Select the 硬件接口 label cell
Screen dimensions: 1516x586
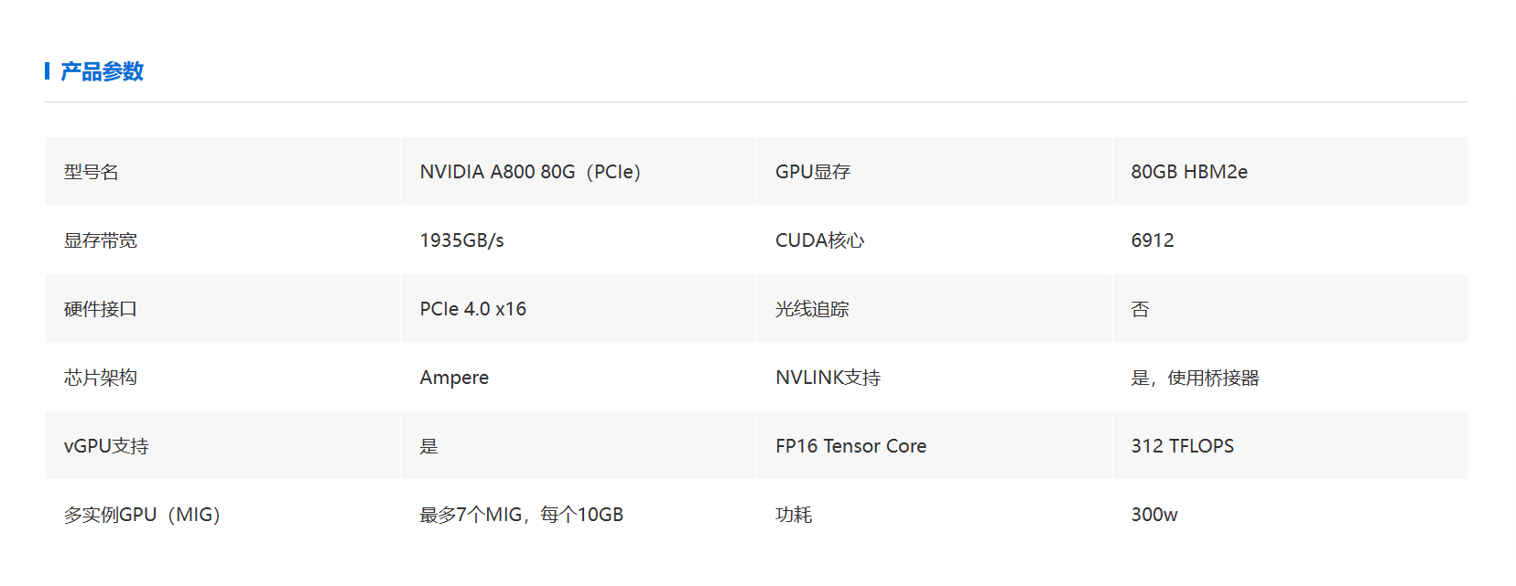(101, 309)
